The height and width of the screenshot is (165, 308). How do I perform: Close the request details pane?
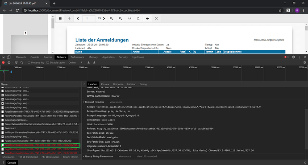(84, 84)
